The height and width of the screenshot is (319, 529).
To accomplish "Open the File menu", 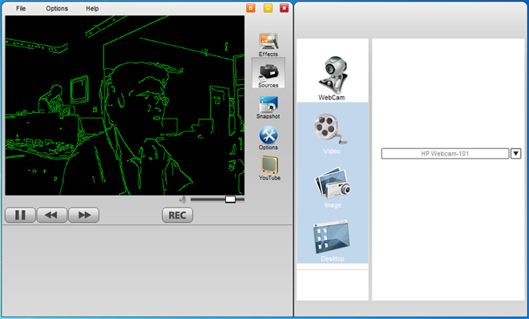I will coord(21,9).
